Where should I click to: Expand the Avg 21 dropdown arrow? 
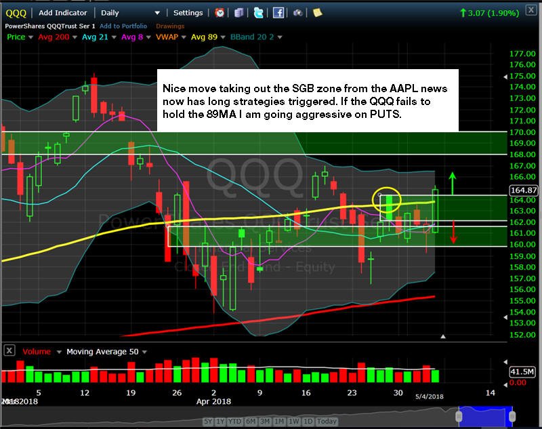point(114,37)
